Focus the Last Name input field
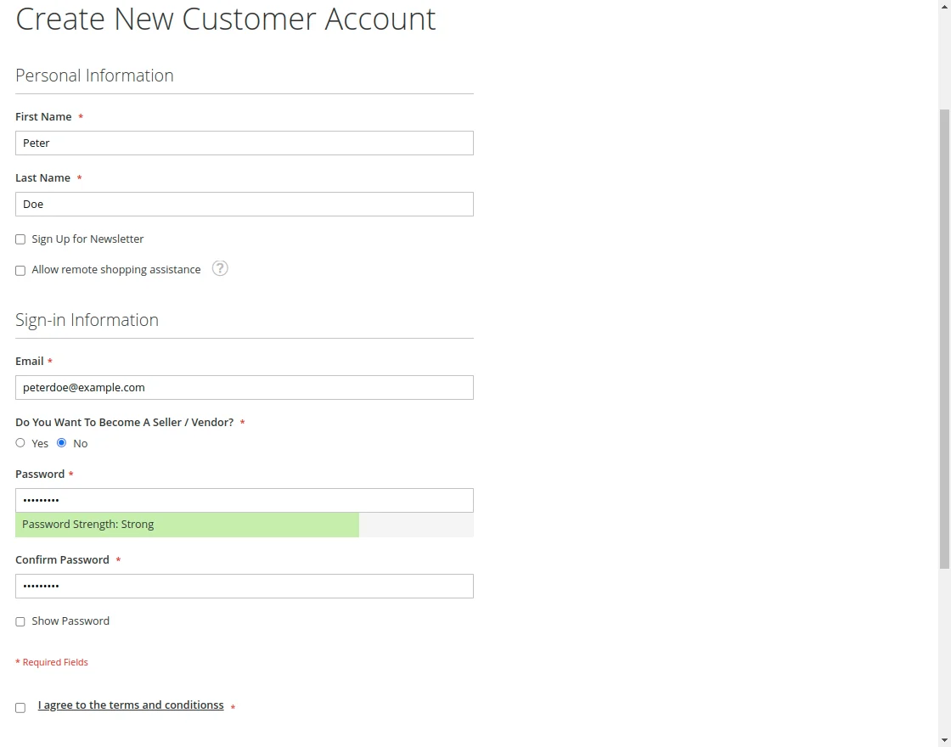 coord(245,204)
